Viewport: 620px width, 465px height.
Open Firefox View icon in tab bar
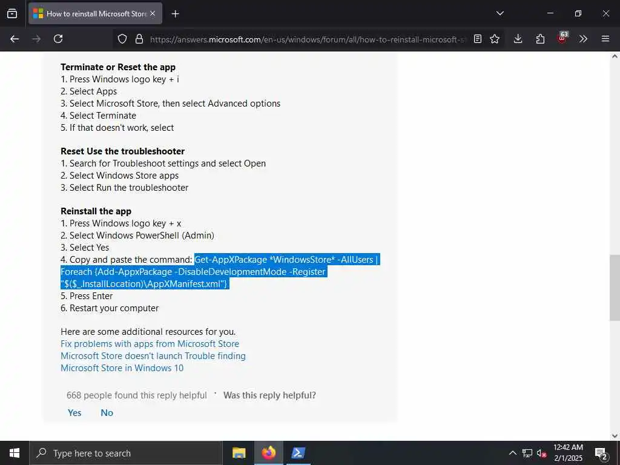coord(12,13)
